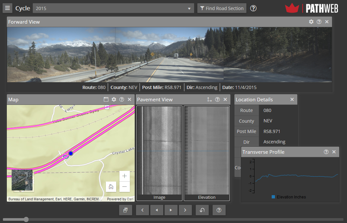The height and width of the screenshot is (223, 347).
Task: Jump to next section with chevron right
Action: pos(185,210)
